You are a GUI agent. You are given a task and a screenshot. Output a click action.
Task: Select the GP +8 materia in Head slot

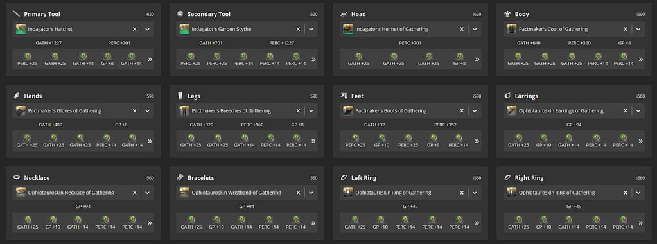pyautogui.click(x=460, y=59)
